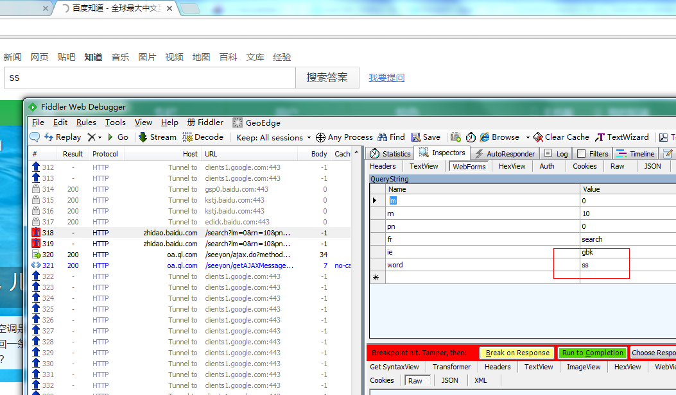Image resolution: width=676 pixels, height=395 pixels.
Task: Click Break on Response button
Action: 516,353
